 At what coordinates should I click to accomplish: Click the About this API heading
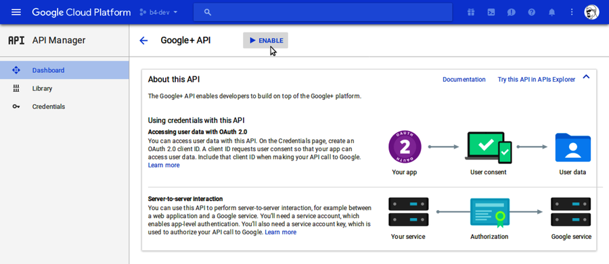pyautogui.click(x=174, y=80)
